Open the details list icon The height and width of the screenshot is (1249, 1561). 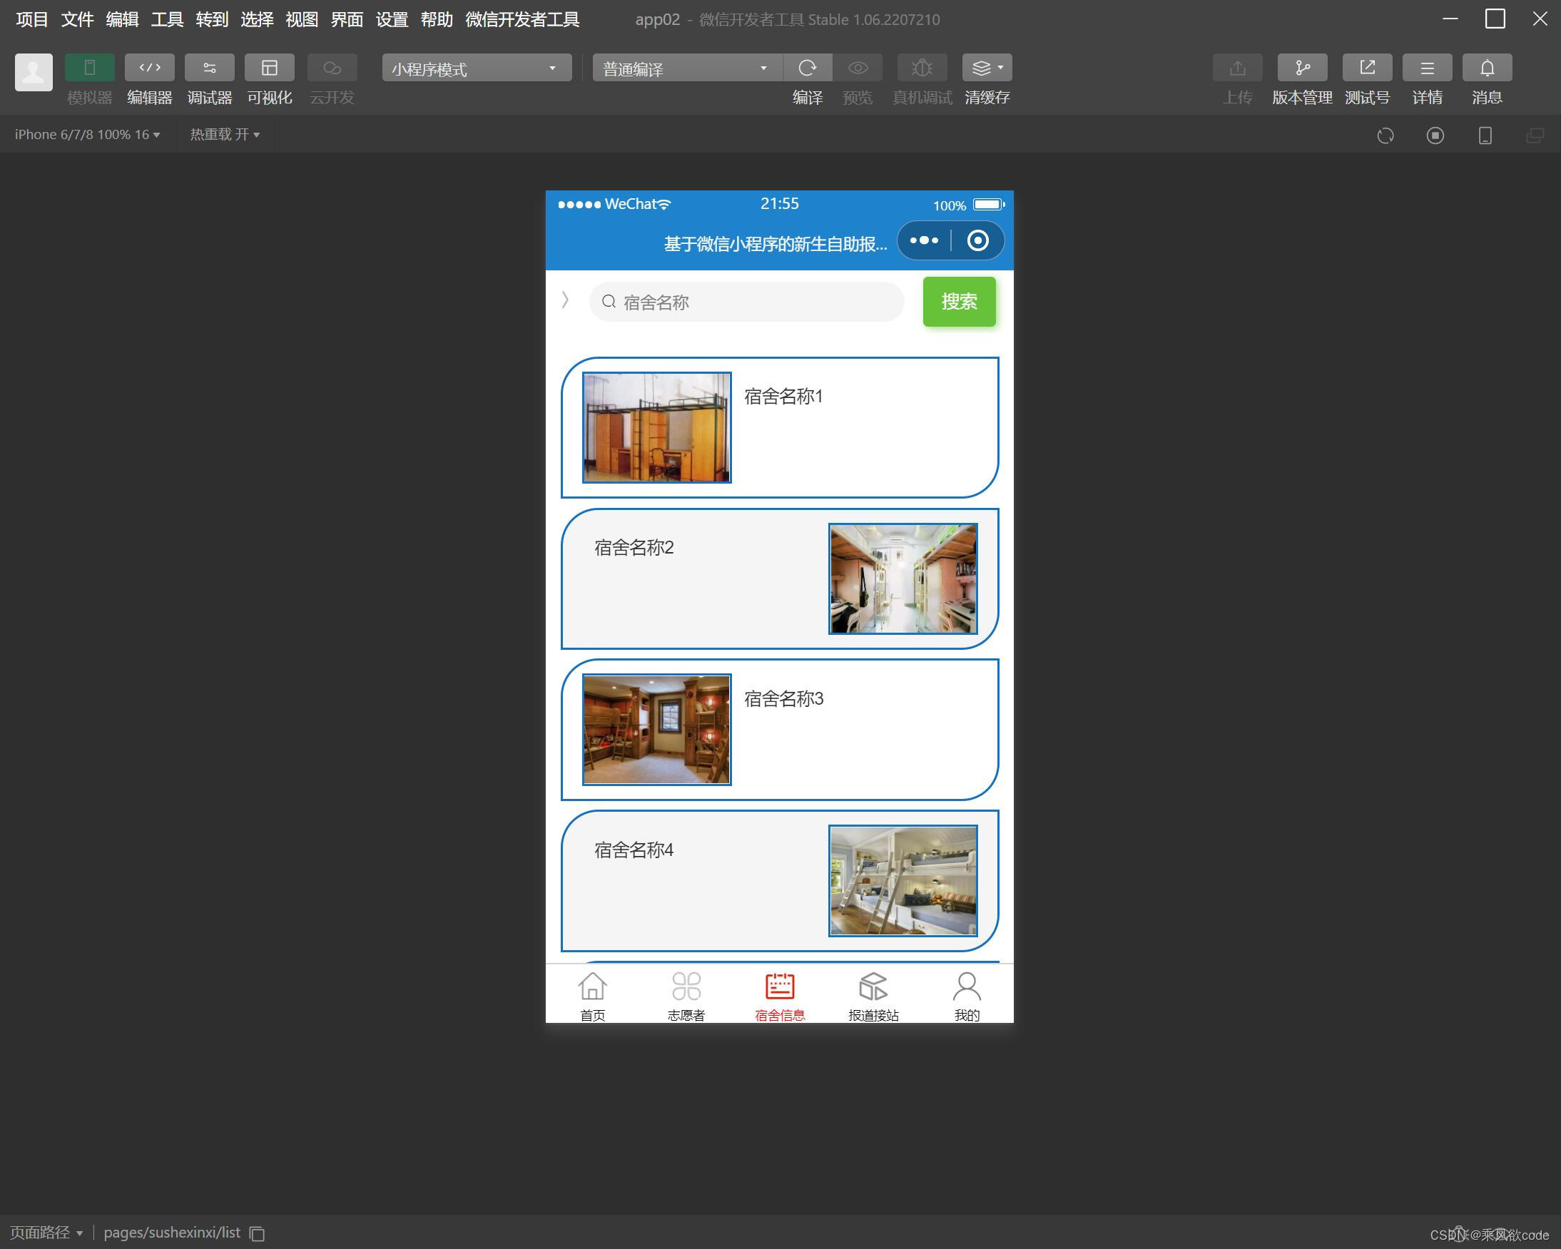1426,68
